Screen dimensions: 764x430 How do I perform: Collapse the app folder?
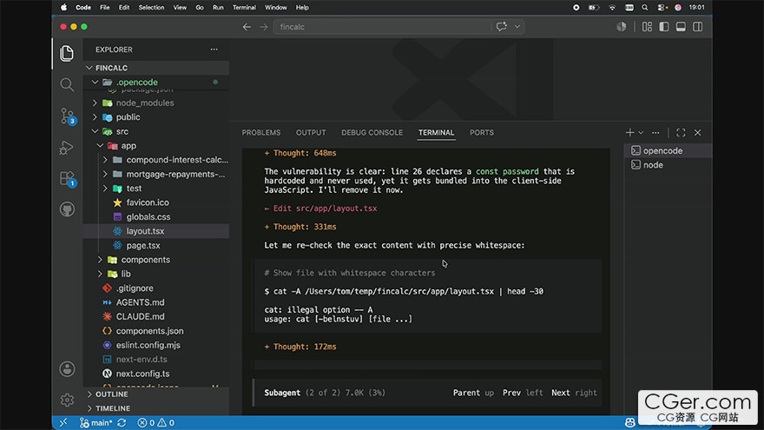(156, 145)
